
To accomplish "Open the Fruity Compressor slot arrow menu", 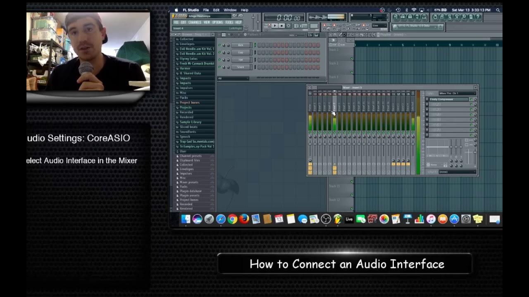I will pyautogui.click(x=427, y=99).
